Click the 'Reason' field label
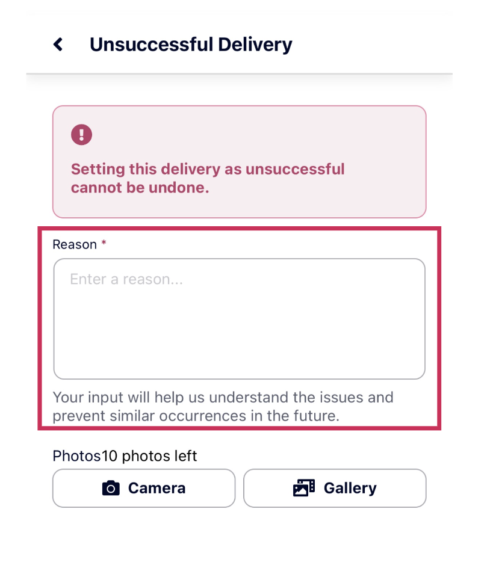 75,244
